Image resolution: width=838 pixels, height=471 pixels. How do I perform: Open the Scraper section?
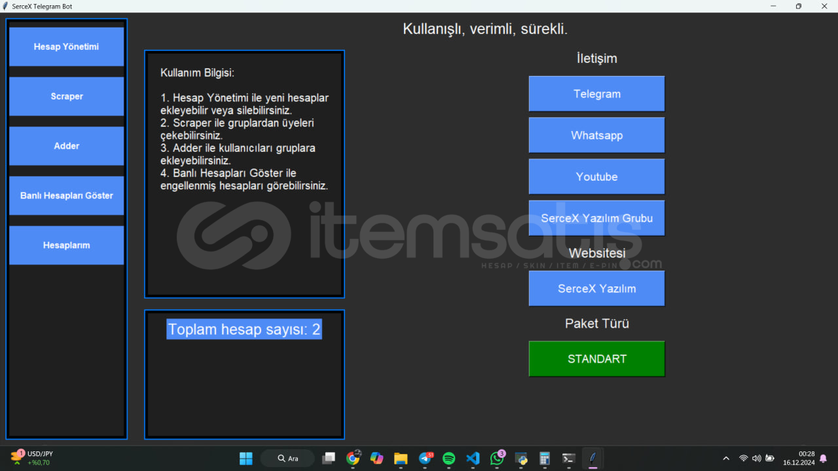pyautogui.click(x=66, y=96)
